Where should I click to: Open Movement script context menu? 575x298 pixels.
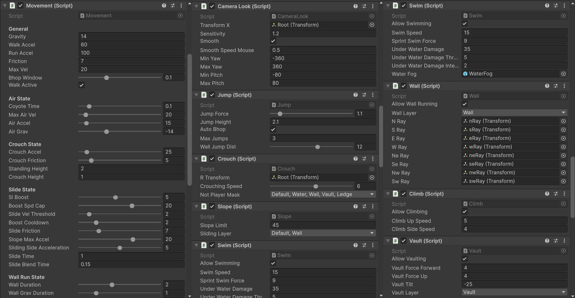181,6
